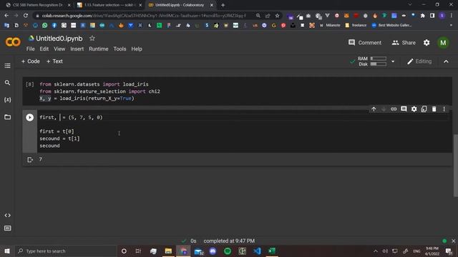Clear the cell output icon
Screen dimensions: 458x257
coord(30,160)
